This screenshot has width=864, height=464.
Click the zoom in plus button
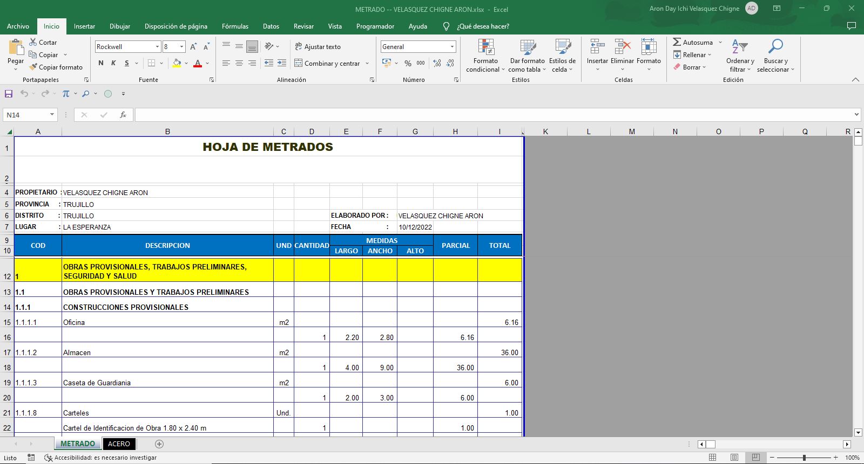tap(835, 458)
